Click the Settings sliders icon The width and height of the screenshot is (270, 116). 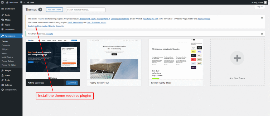[x=3, y=85]
